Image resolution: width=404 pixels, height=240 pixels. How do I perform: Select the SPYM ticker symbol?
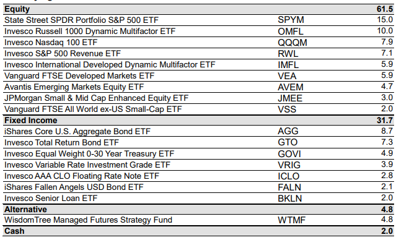coord(291,20)
